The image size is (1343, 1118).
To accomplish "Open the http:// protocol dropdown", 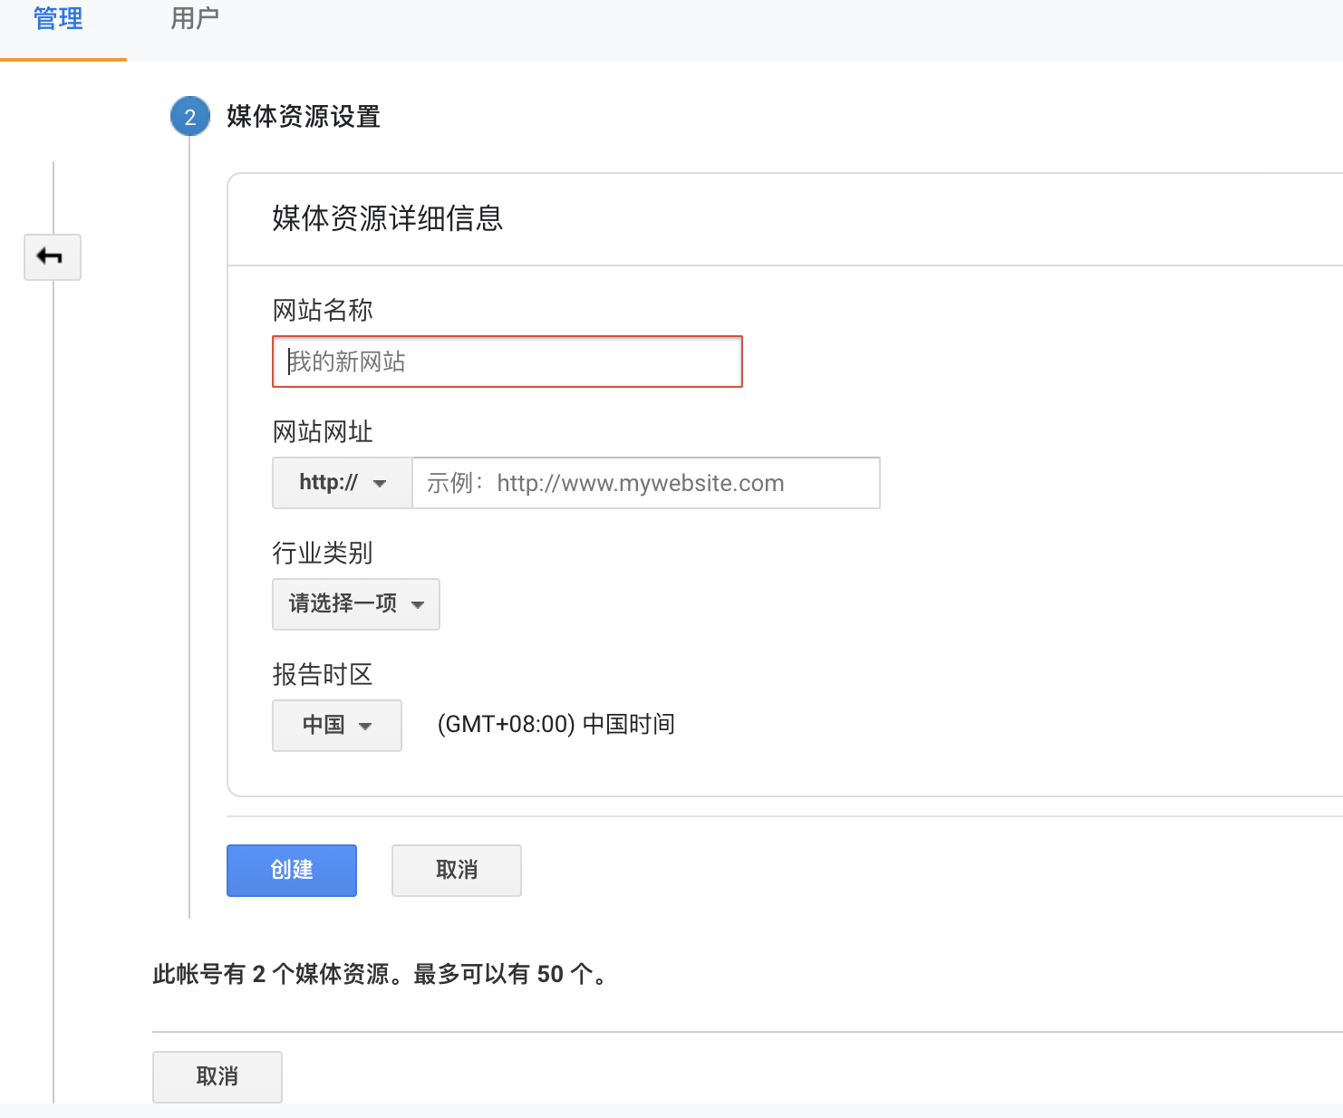I will point(343,483).
